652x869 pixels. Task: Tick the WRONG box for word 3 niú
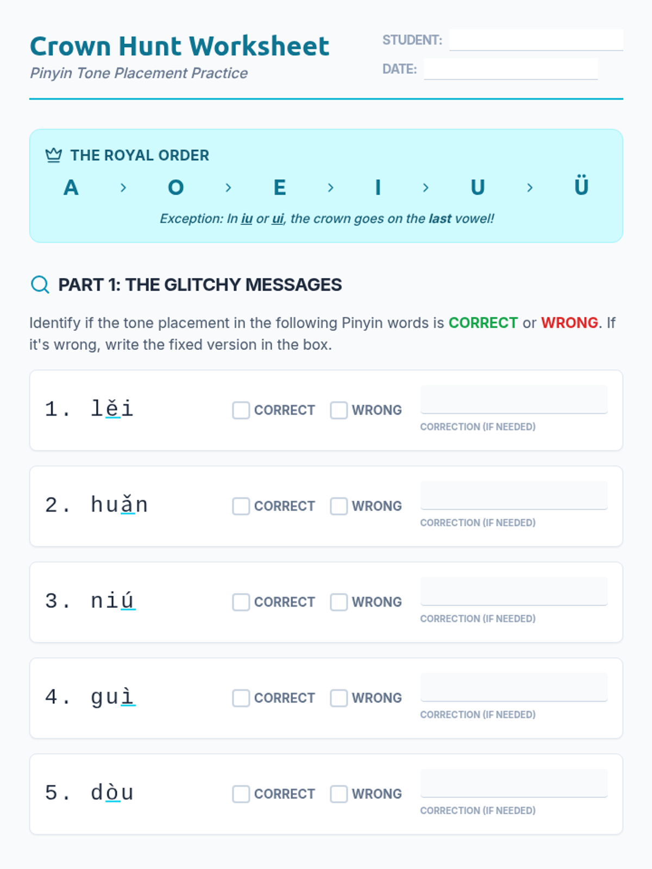point(338,602)
